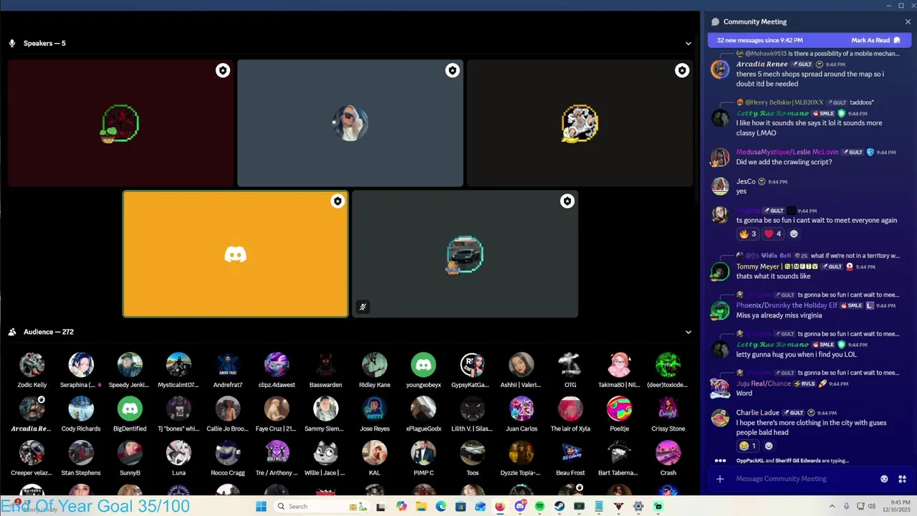Open Discord icon in the taskbar

coord(520,506)
